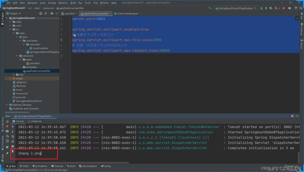This screenshot has height=172, width=304.
Task: Hide Run panel with minus icon
Action: pyautogui.click(x=297, y=116)
